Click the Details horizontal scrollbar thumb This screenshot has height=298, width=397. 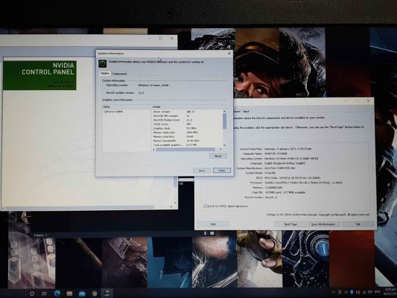[185, 150]
